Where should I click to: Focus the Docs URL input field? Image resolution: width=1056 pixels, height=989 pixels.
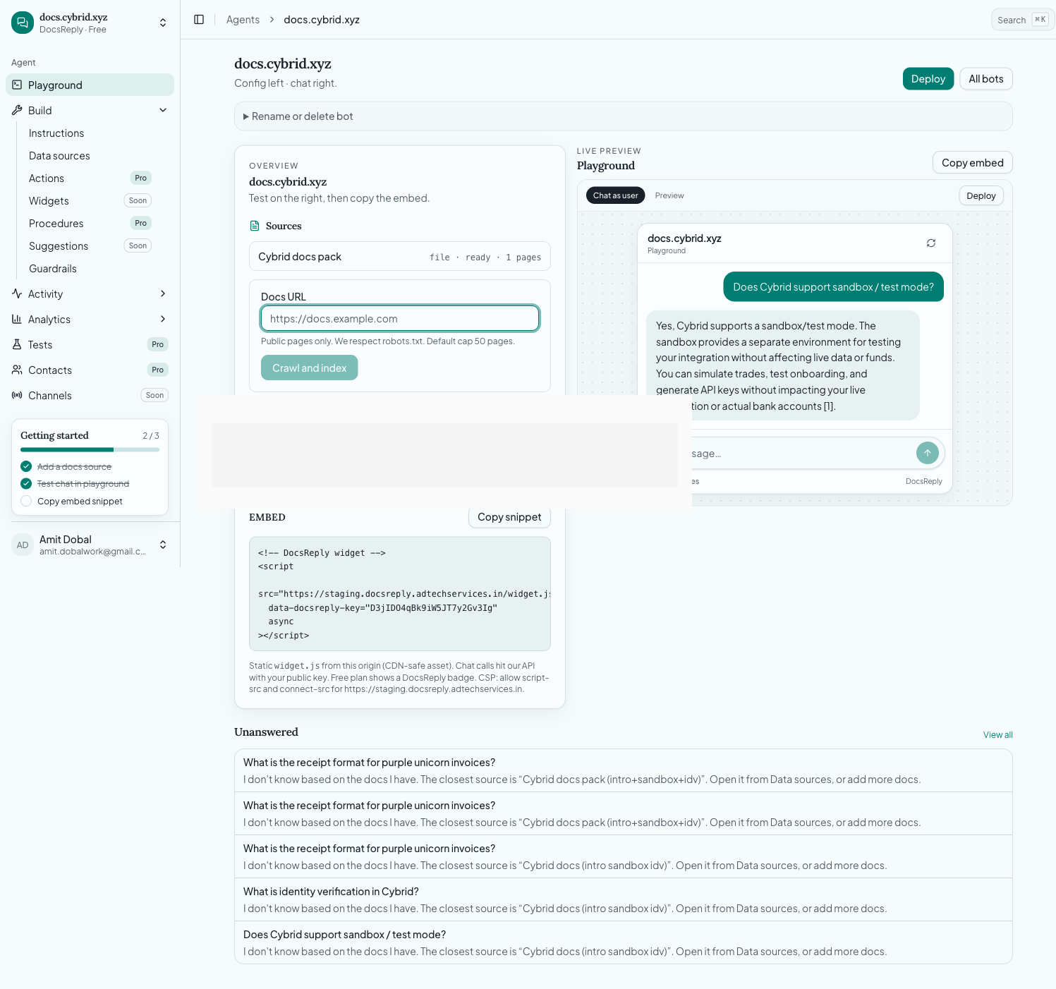[400, 319]
